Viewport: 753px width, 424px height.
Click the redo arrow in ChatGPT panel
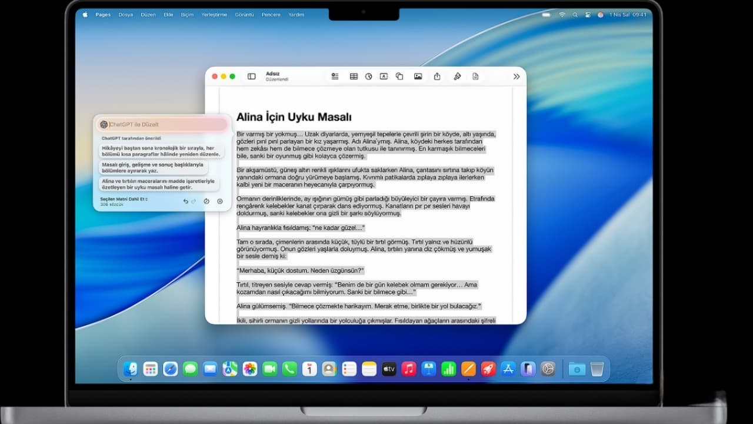194,201
